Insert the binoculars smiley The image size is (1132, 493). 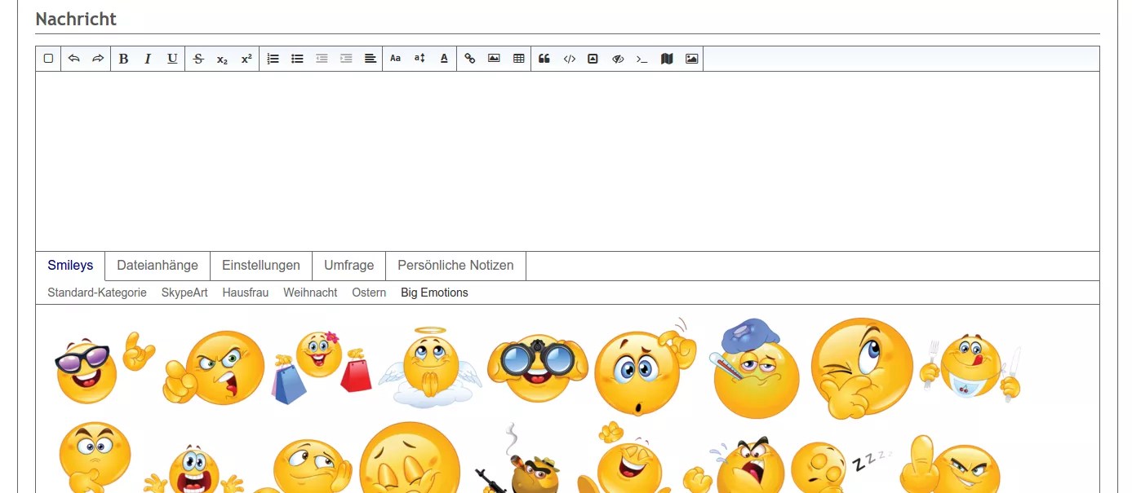[538, 368]
